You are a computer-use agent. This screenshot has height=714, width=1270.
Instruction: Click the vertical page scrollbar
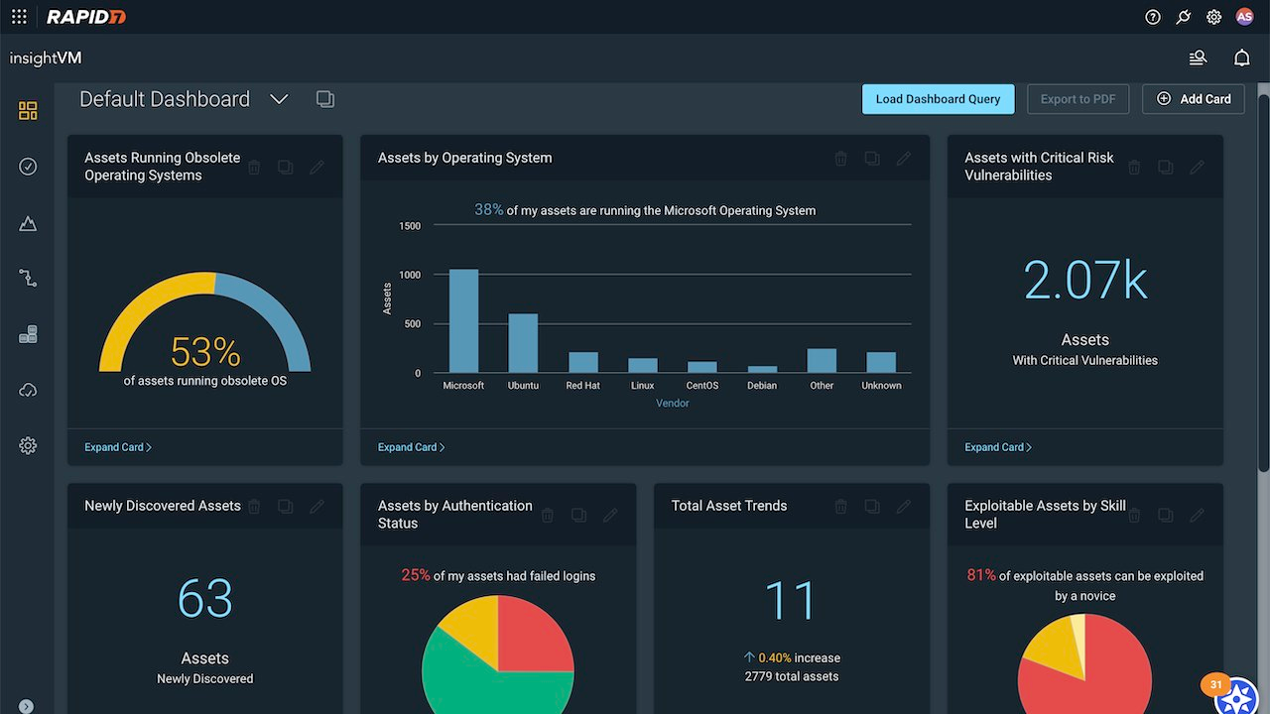1264,283
